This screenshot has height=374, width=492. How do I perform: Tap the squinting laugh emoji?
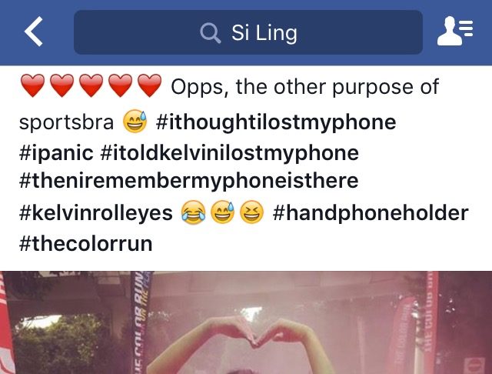point(252,212)
